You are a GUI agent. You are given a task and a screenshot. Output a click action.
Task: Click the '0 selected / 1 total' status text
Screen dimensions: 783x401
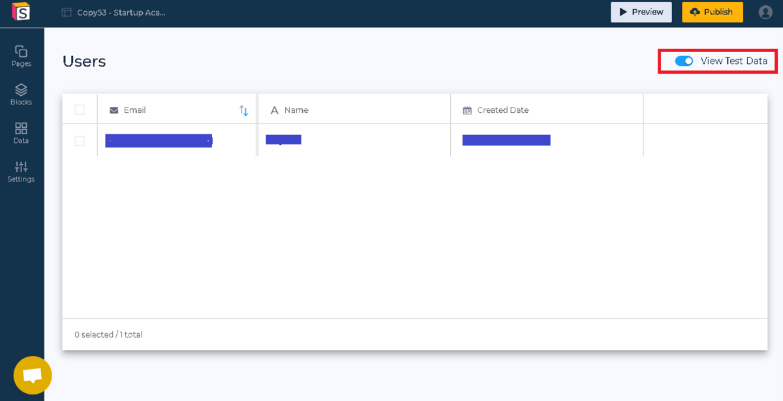click(108, 334)
